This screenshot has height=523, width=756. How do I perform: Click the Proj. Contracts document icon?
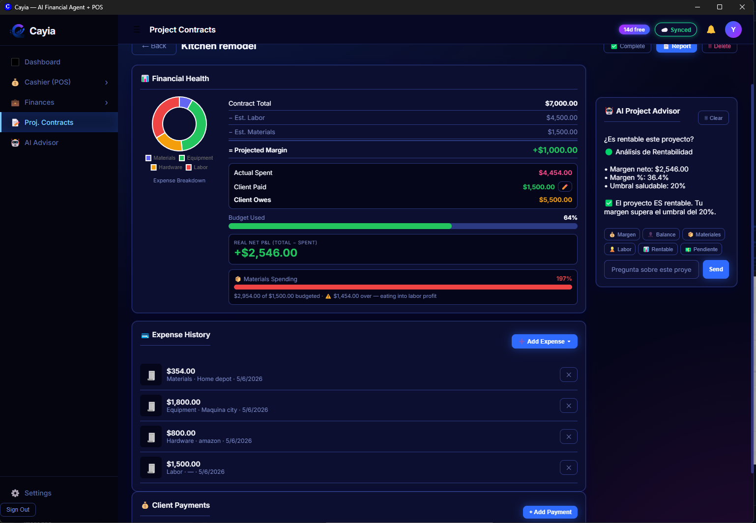15,122
